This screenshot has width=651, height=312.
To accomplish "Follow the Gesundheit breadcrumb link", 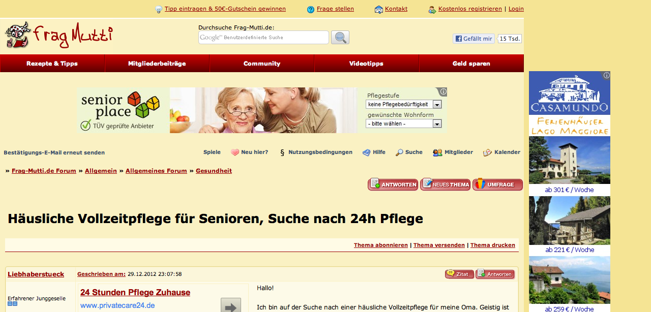I will click(214, 171).
